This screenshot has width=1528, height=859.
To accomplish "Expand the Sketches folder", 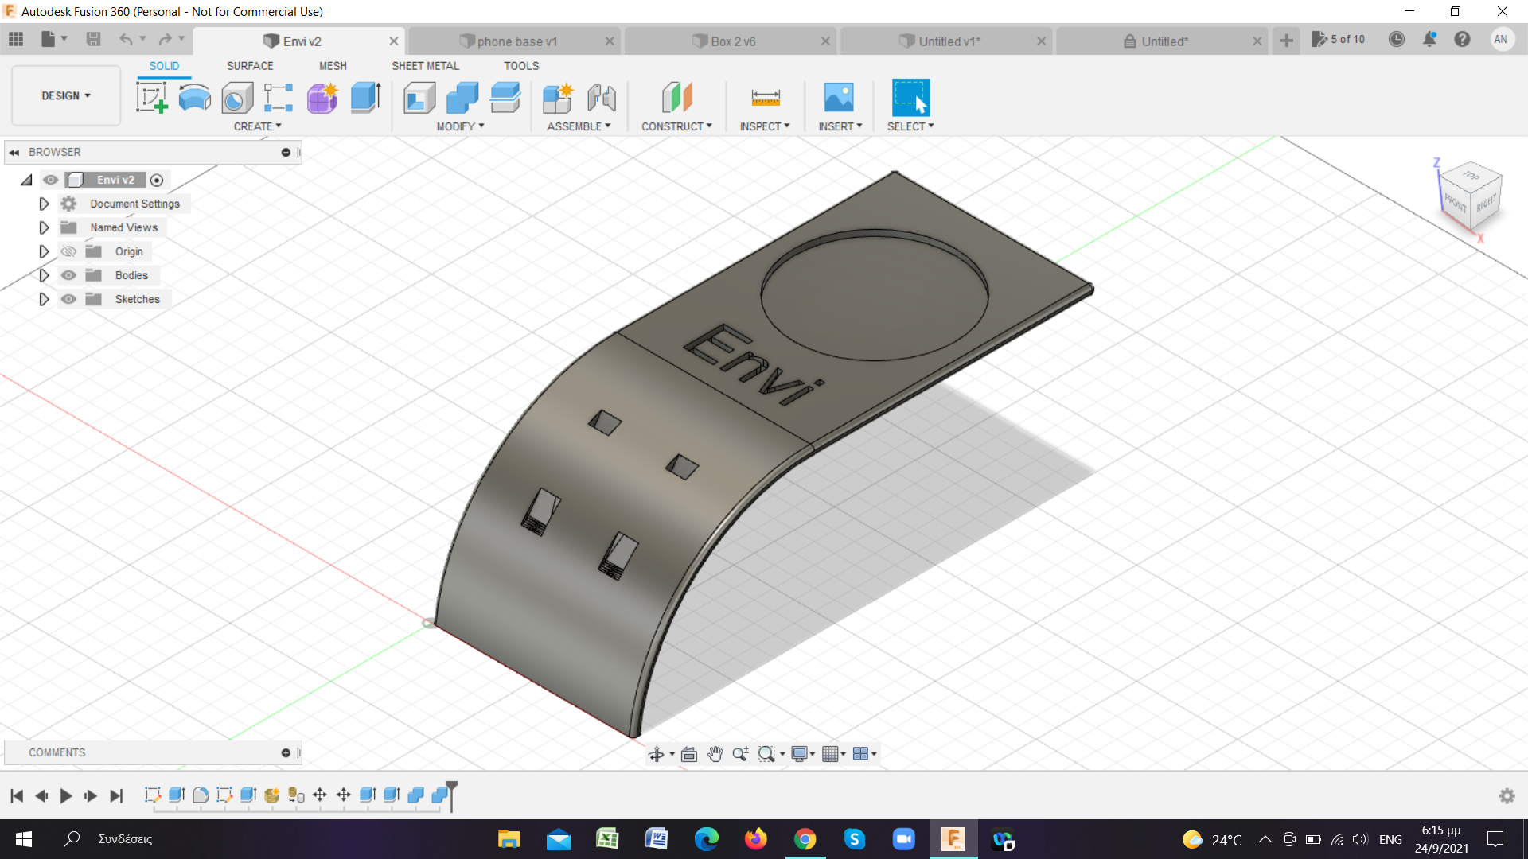I will point(44,299).
